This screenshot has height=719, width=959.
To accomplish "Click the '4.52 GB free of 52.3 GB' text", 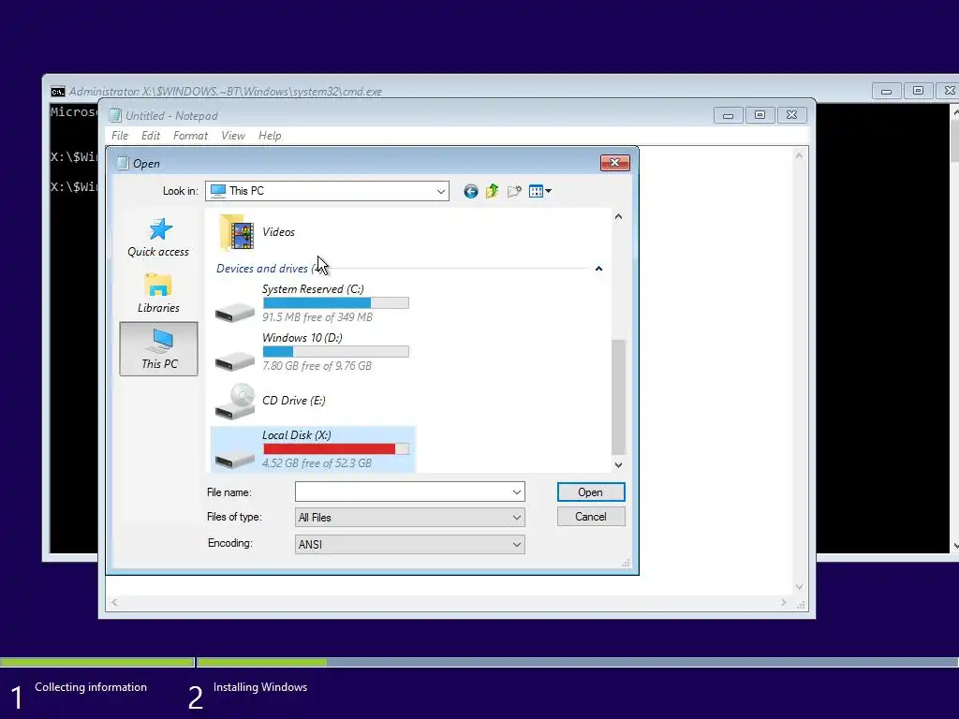I will point(317,462).
